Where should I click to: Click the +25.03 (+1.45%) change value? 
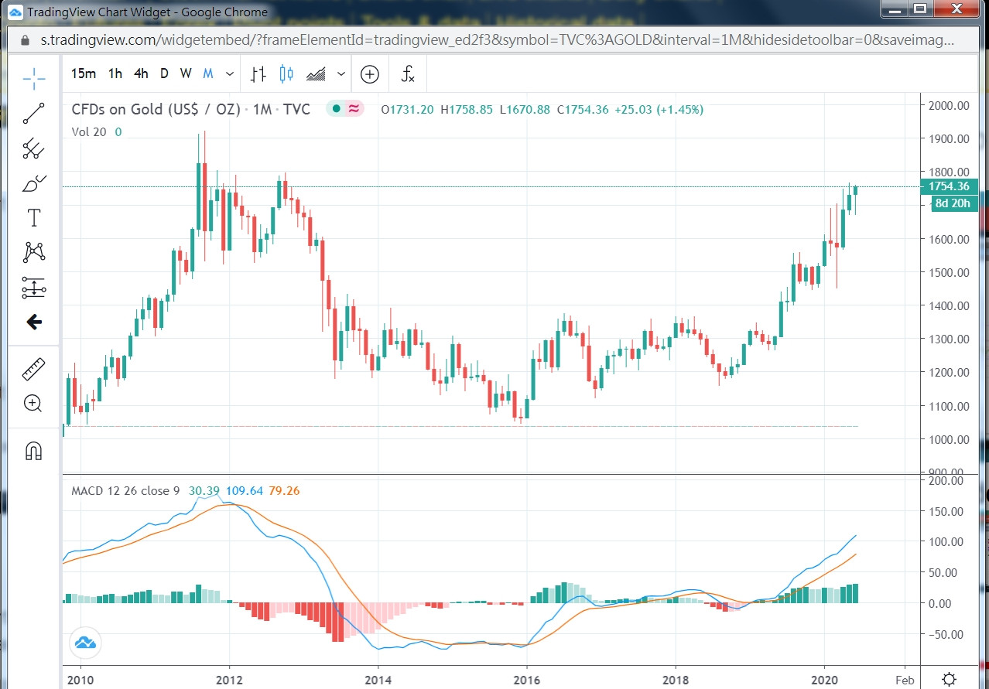coord(659,110)
